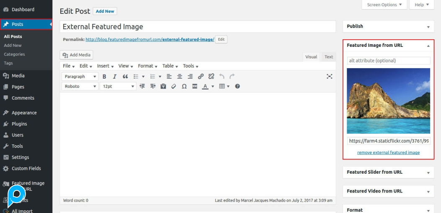Insert a blockquote
This screenshot has width=441, height=213.
tap(125, 77)
